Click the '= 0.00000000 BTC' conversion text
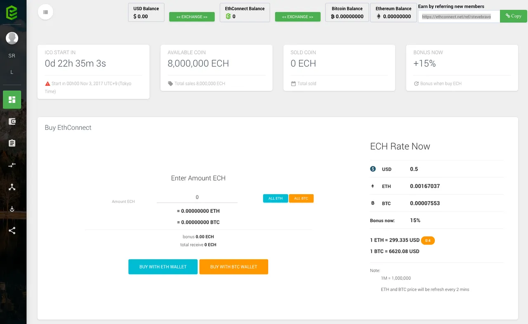 pyautogui.click(x=198, y=222)
